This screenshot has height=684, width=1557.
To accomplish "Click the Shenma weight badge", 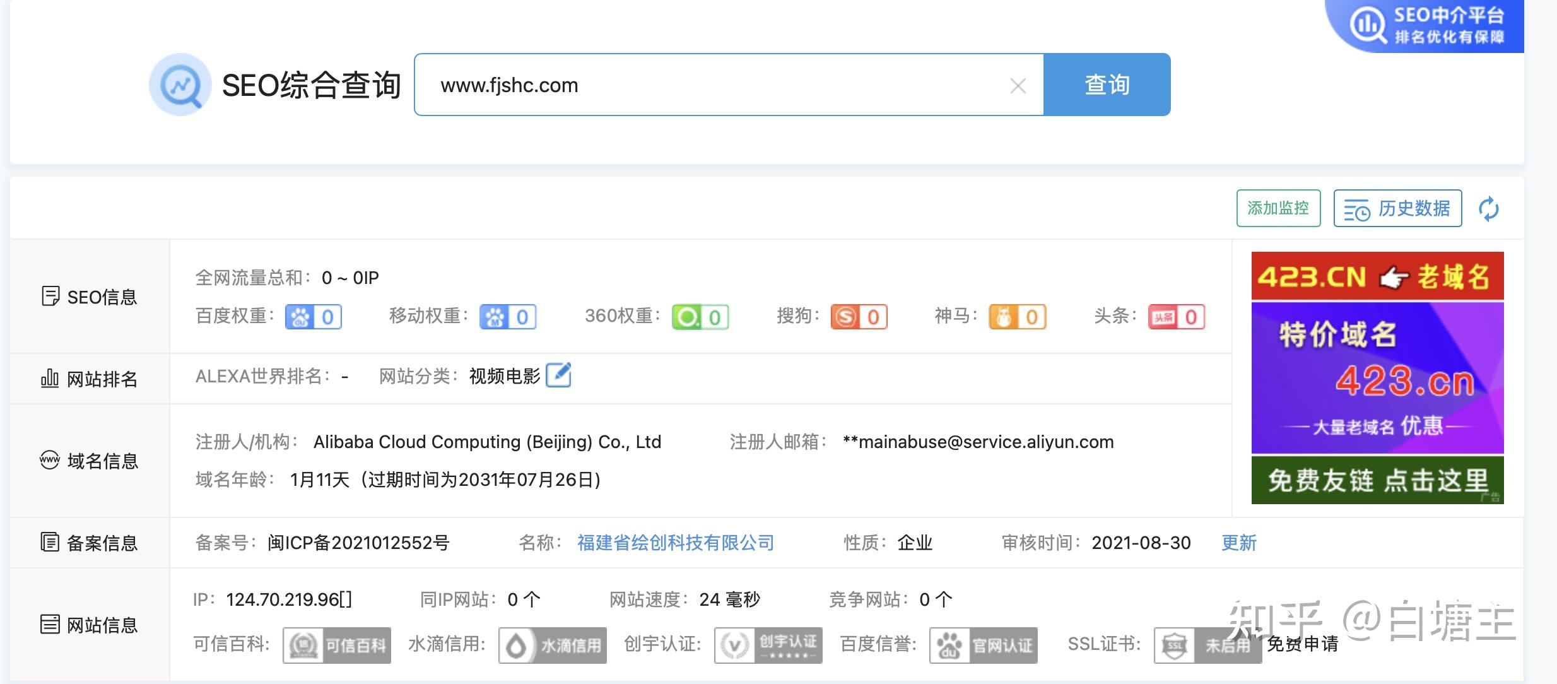I will [1017, 317].
